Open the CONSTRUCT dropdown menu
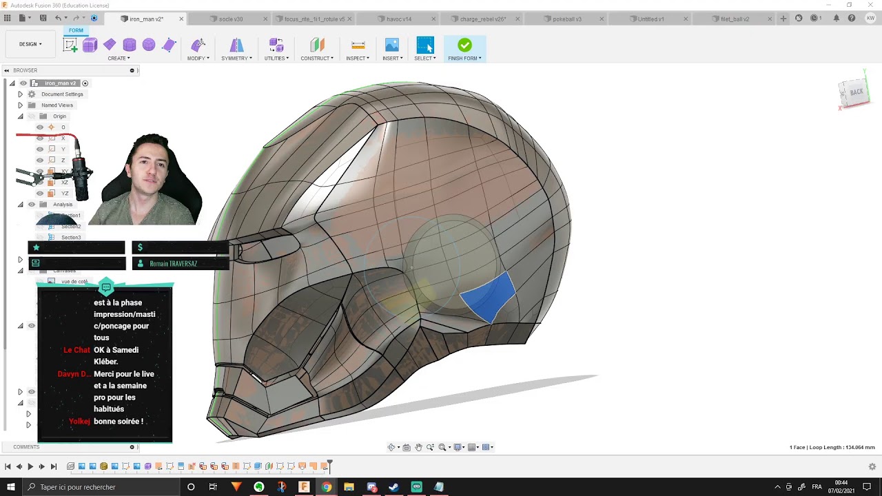The height and width of the screenshot is (496, 882). [317, 58]
